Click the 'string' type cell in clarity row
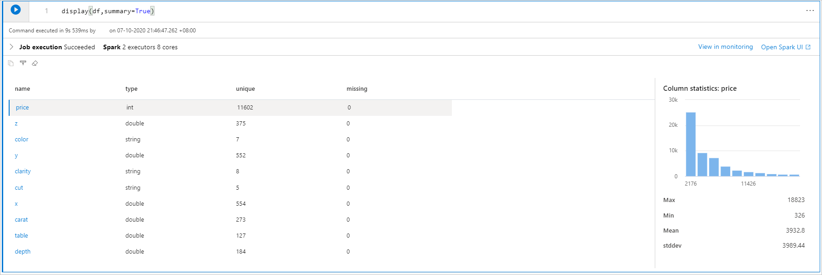This screenshot has width=822, height=275. point(133,171)
